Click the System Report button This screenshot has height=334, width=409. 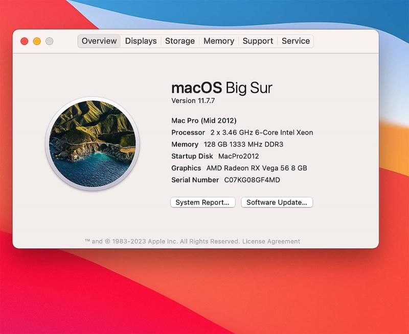coord(202,202)
